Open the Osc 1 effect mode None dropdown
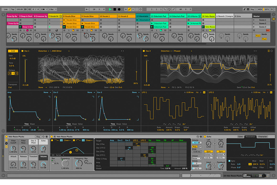The width and height of the screenshot is (277, 185). pos(43,87)
